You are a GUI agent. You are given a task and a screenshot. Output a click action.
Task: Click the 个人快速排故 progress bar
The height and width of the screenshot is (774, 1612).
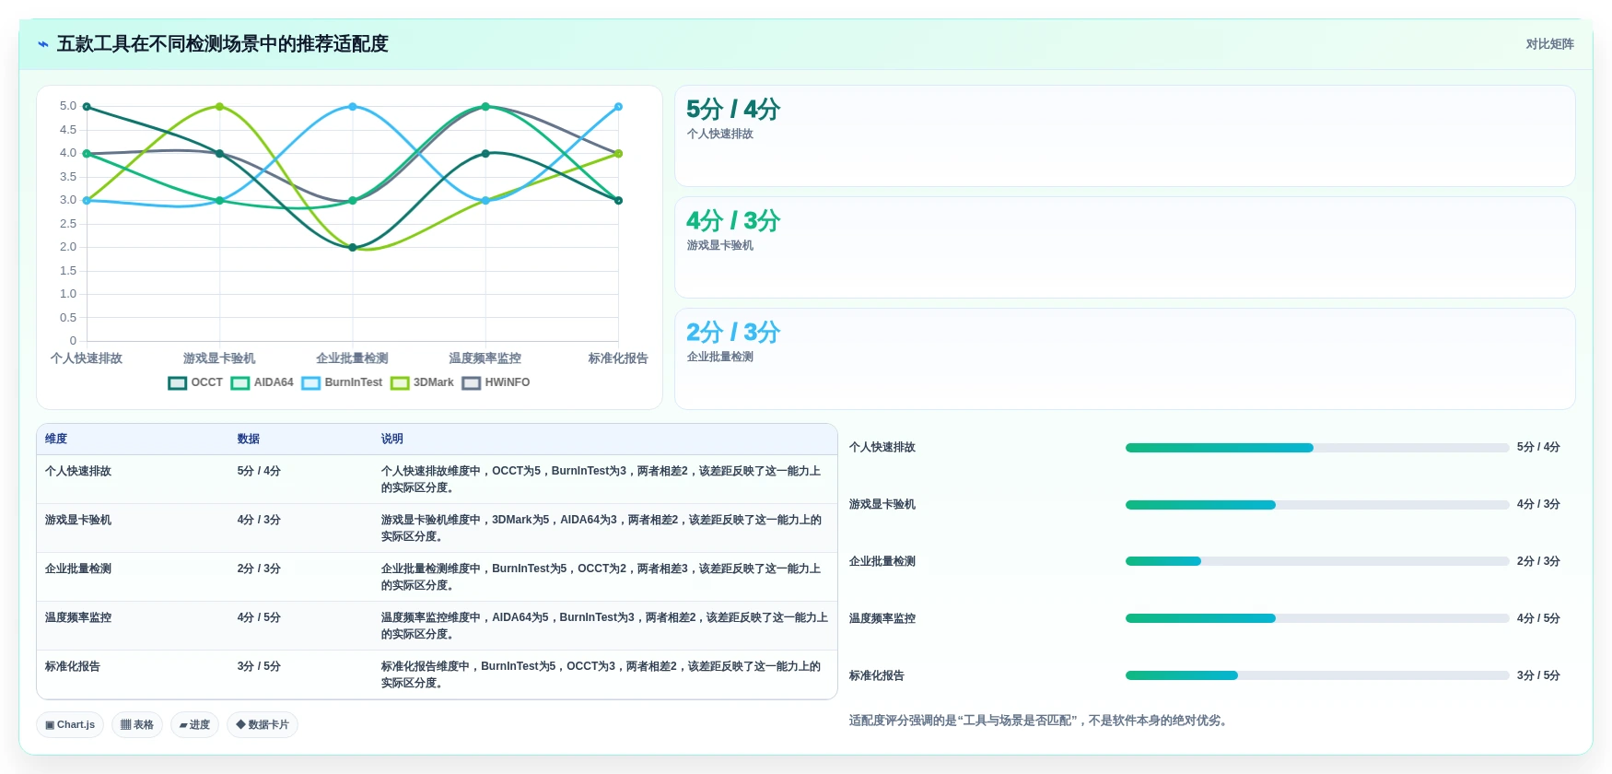click(1317, 448)
